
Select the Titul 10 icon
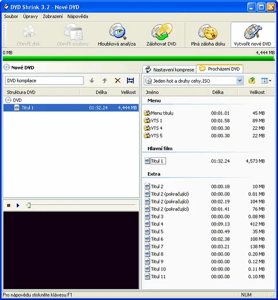(x=147, y=269)
